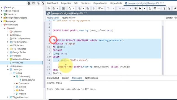The height and width of the screenshot is (100, 177).
Task: Click the connection status link icon
Action: (x=49, y=13)
